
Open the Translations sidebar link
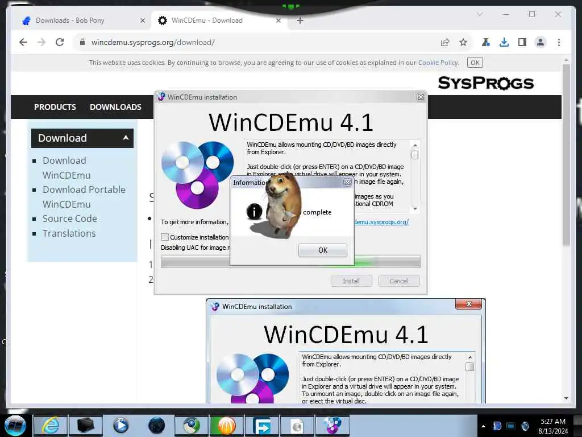(69, 233)
